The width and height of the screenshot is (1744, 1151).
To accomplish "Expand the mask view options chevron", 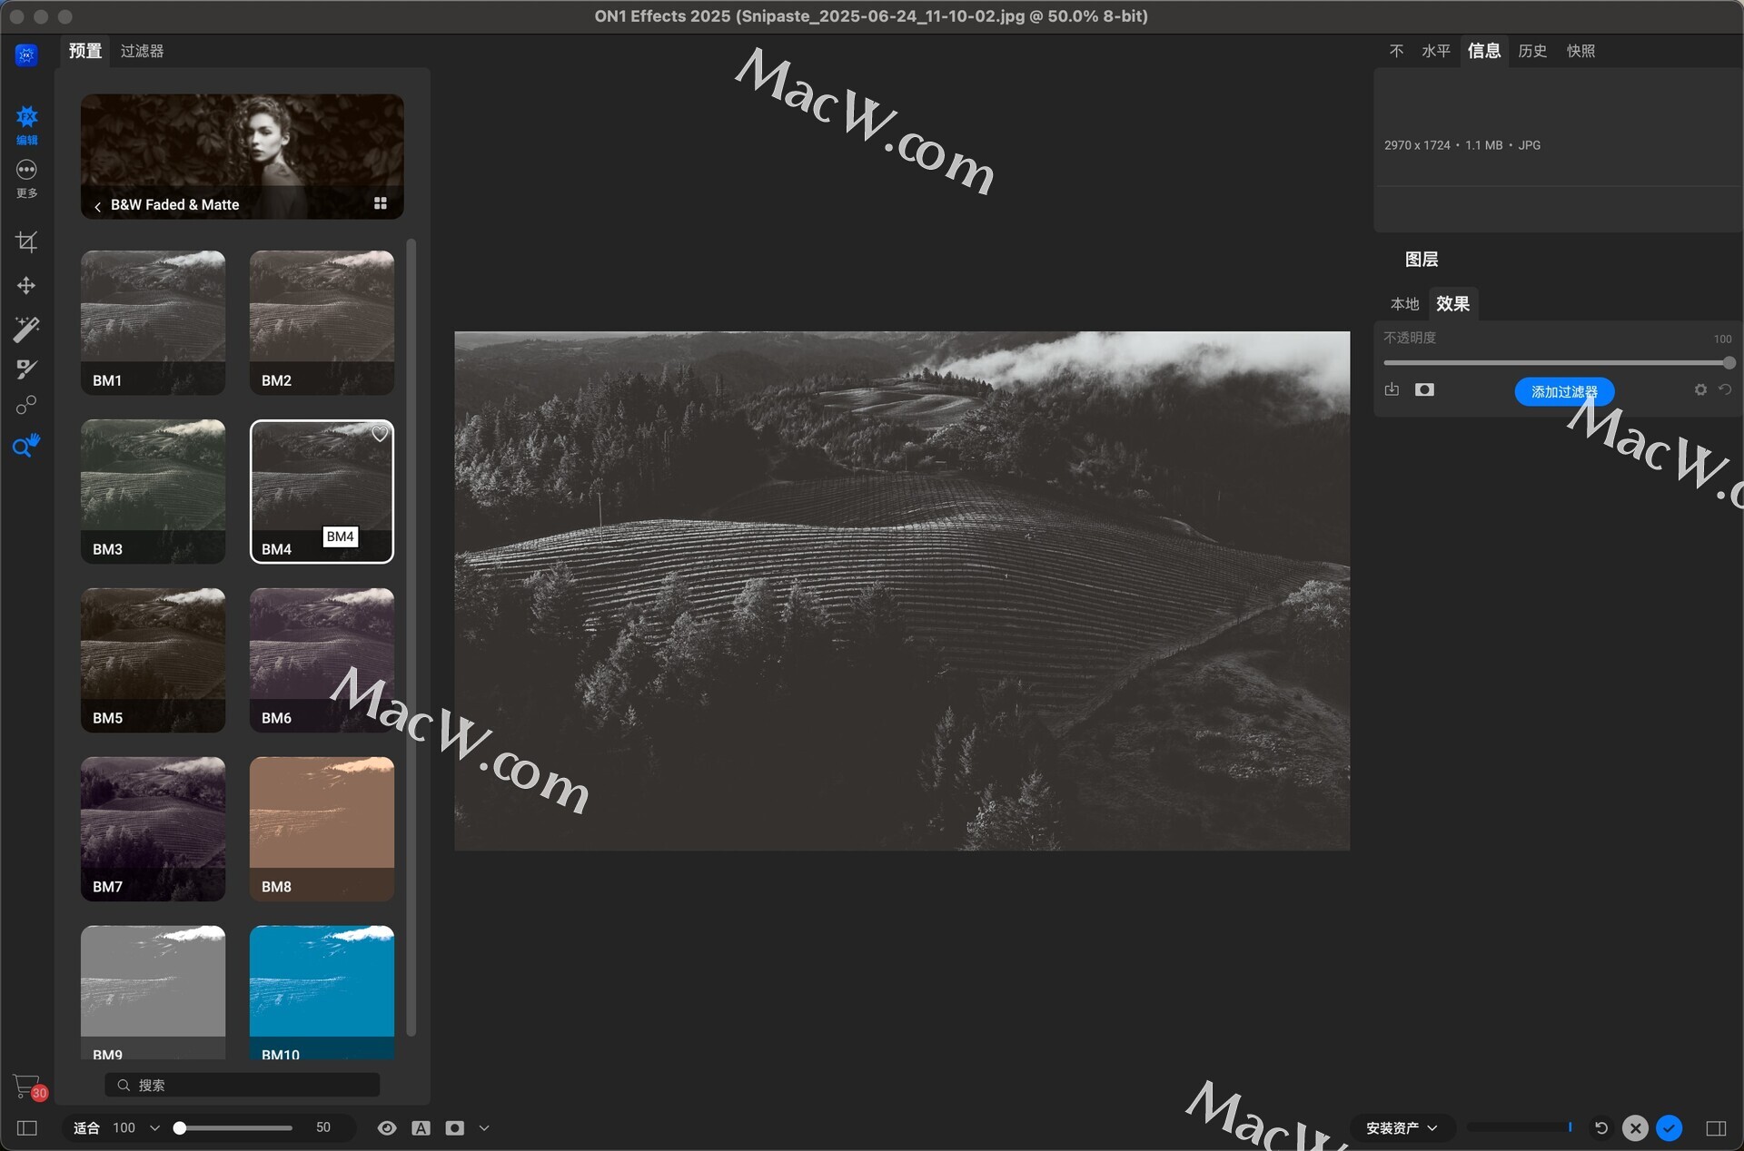I will click(484, 1128).
